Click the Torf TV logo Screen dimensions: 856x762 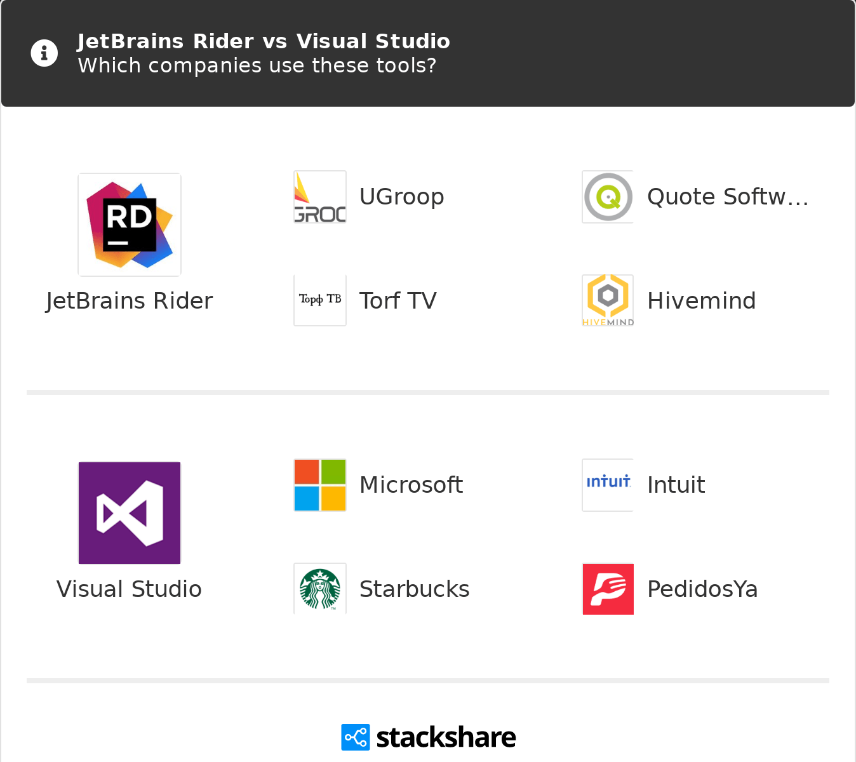319,300
